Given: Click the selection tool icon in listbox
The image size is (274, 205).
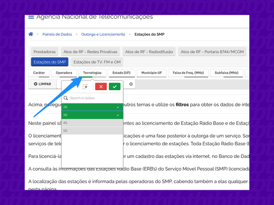Looking at the screenshot, I should tap(85, 87).
